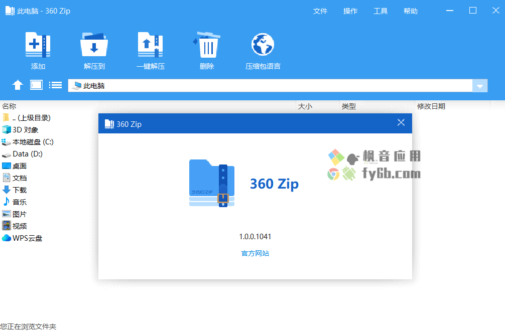Select the 桌面 folder

14,166
